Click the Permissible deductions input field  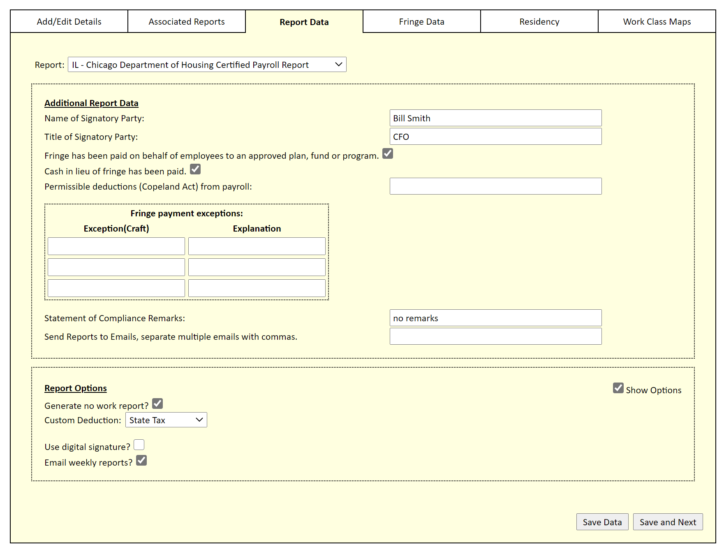(x=495, y=186)
